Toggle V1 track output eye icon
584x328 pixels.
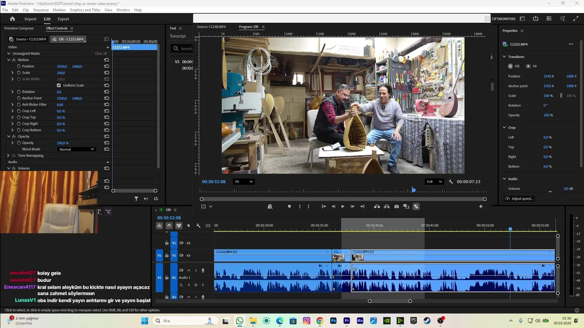pos(188,256)
